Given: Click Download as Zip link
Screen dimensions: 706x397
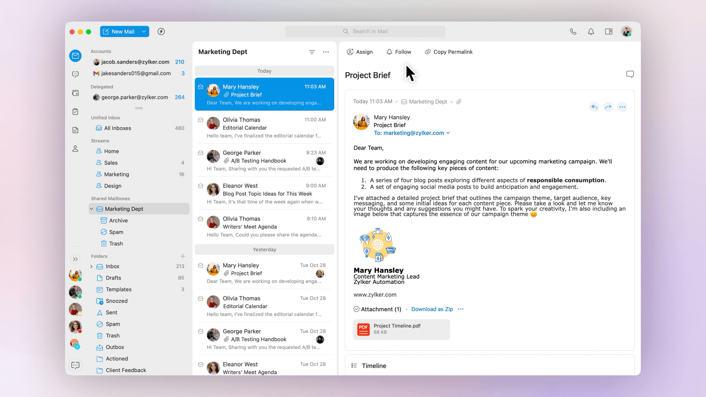Looking at the screenshot, I should coord(432,309).
